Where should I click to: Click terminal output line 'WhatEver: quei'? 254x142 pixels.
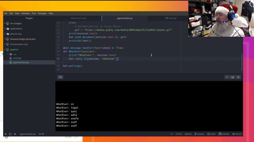coord(67,111)
